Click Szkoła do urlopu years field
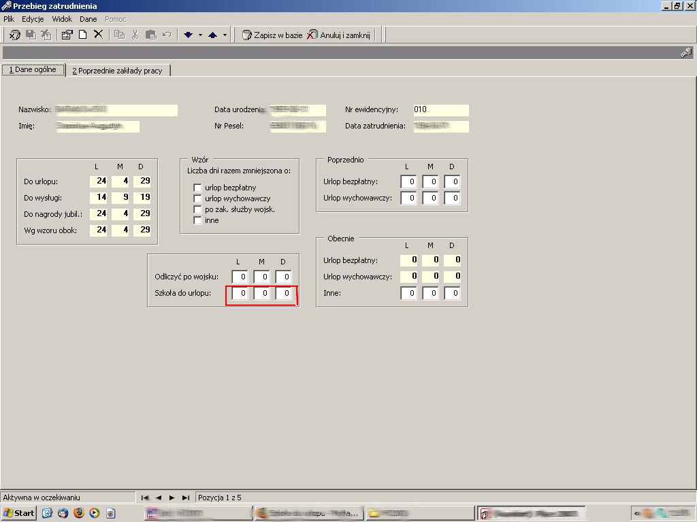Image resolution: width=697 pixels, height=522 pixels. coord(240,293)
